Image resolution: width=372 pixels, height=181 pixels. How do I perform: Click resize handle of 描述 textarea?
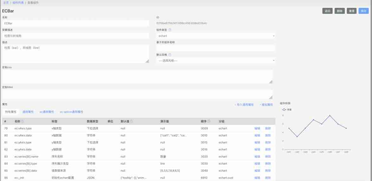147,61
